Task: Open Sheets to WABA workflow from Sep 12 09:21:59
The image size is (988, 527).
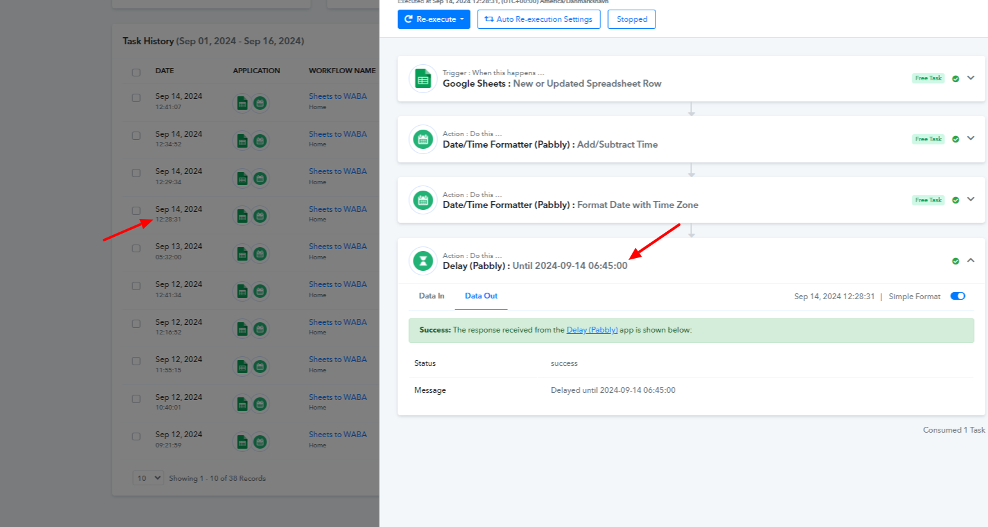Action: coord(338,435)
